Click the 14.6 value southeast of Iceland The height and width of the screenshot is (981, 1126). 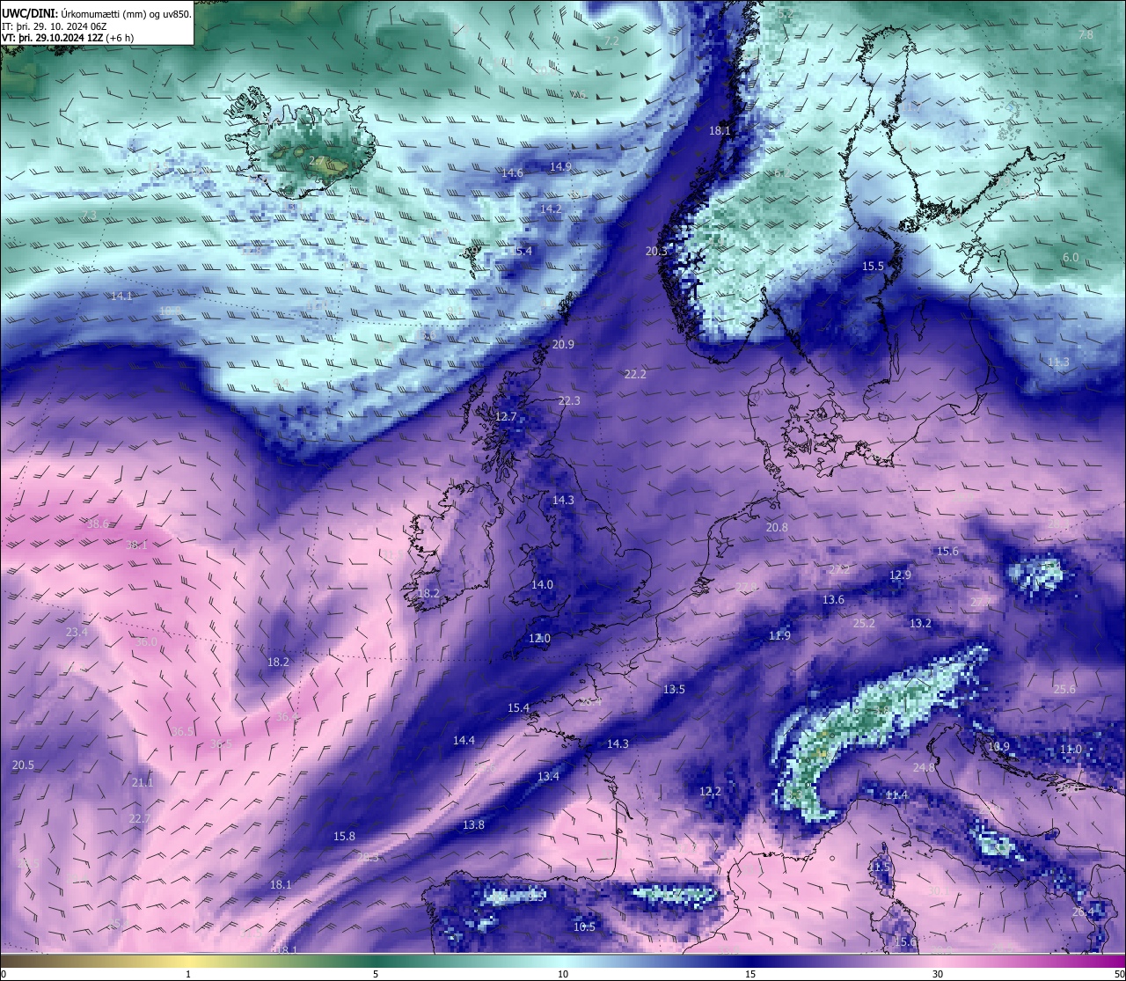(512, 173)
